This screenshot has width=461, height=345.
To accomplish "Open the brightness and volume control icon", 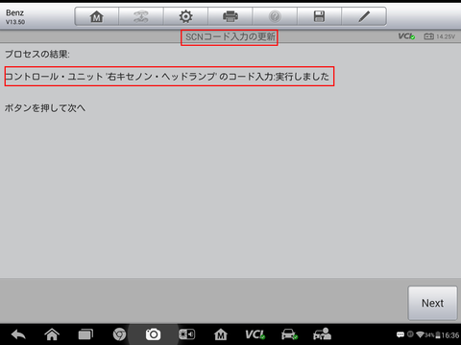I will [186, 334].
